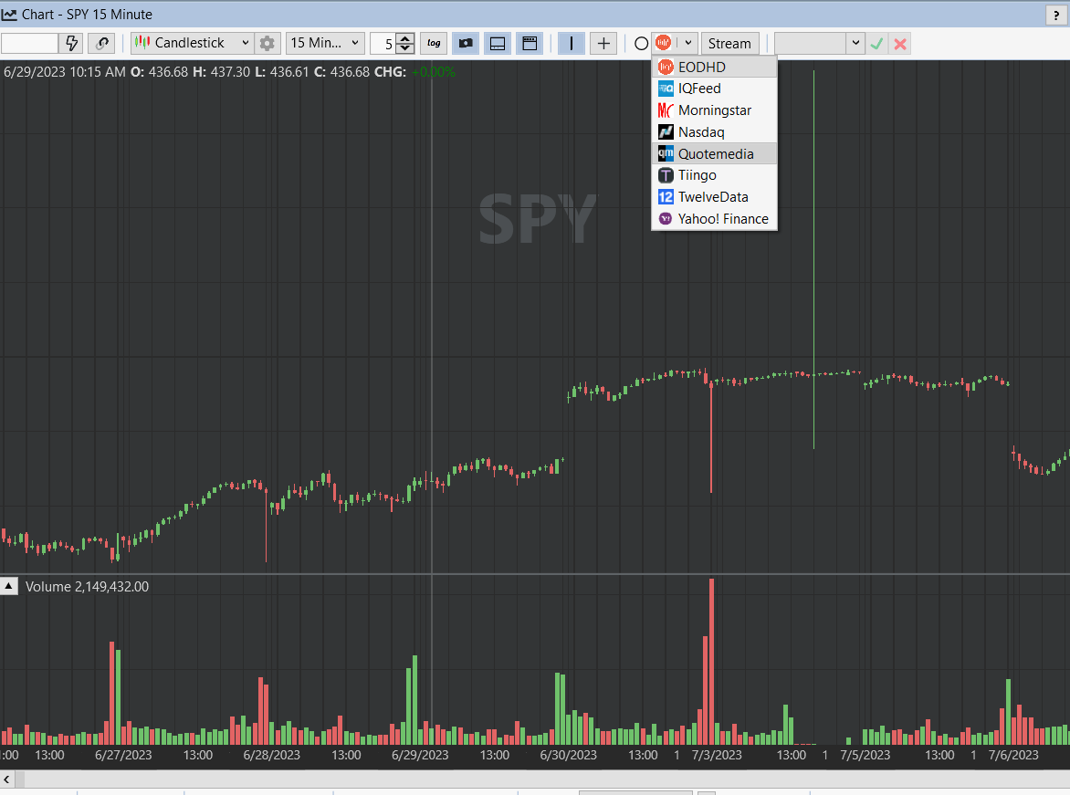Click the green checkmark apply icon
This screenshot has width=1070, height=795.
[x=876, y=44]
